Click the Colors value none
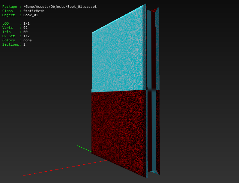The height and width of the screenshot is (183, 239). pos(27,40)
